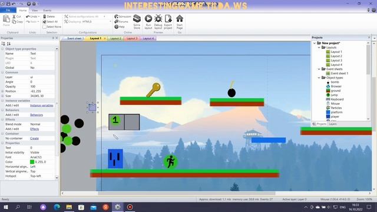
Task: Expand the Position property row
Action: click(x=2, y=91)
